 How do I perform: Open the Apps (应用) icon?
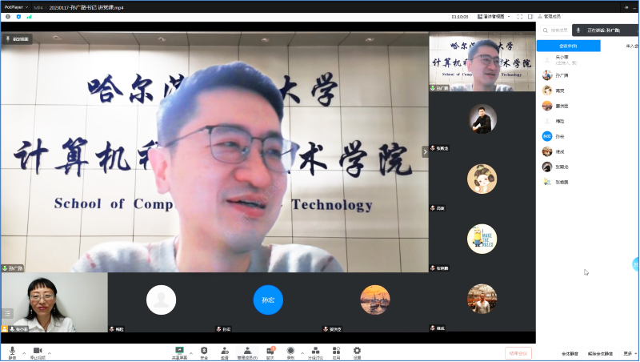(337, 352)
